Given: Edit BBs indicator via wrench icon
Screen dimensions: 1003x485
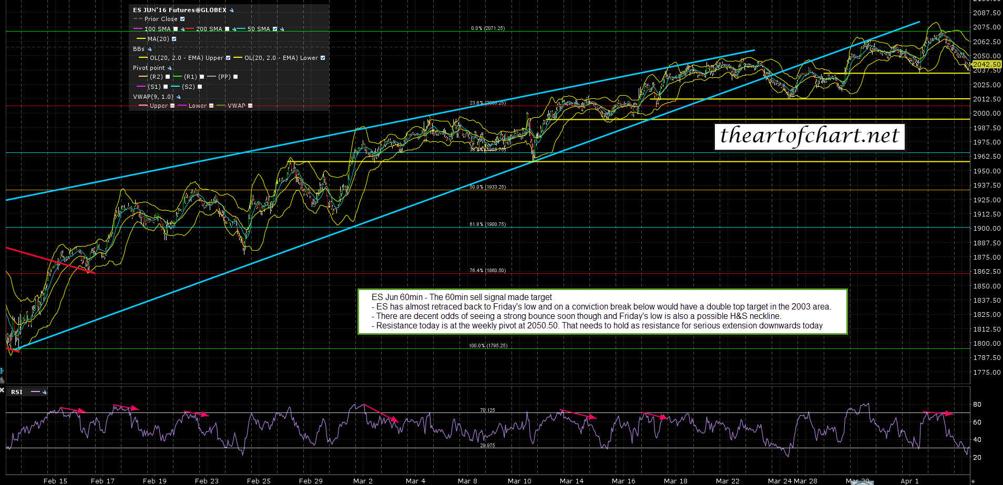Looking at the screenshot, I should click(x=149, y=49).
